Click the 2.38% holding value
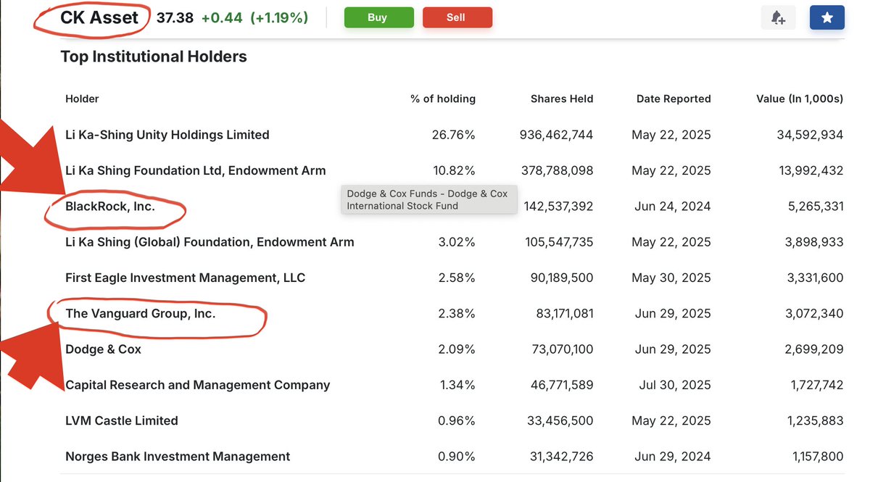870x482 pixels. (x=457, y=313)
